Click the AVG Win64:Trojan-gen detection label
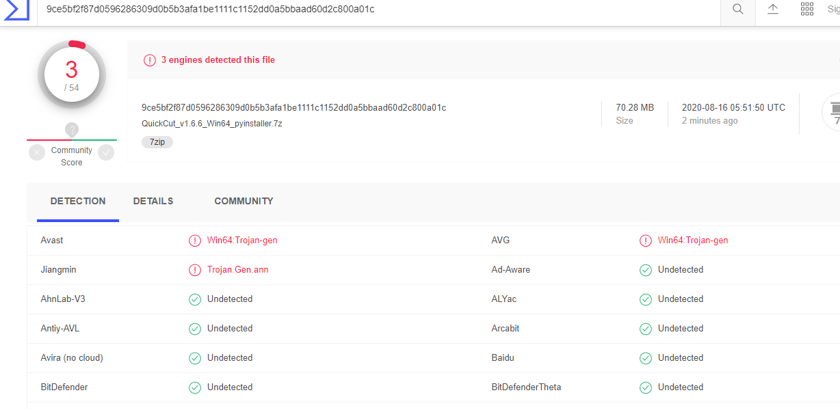Viewport: 840px width, 410px height. coord(693,241)
